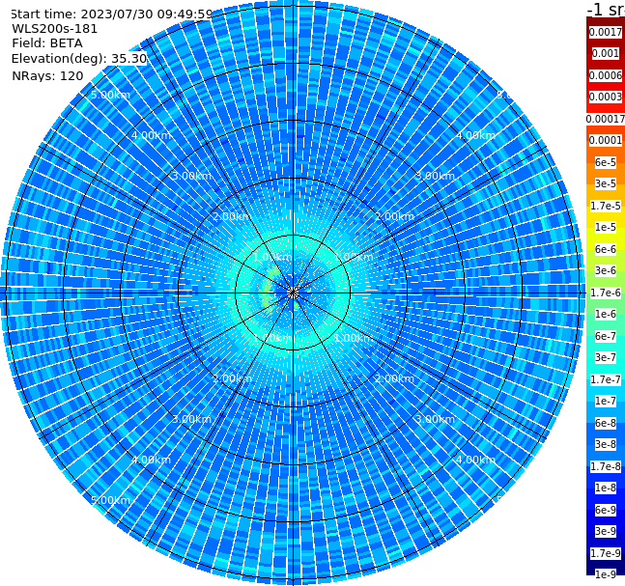Click the 0.0006 colorbar label
Screen dimensions: 625x586
click(x=606, y=75)
